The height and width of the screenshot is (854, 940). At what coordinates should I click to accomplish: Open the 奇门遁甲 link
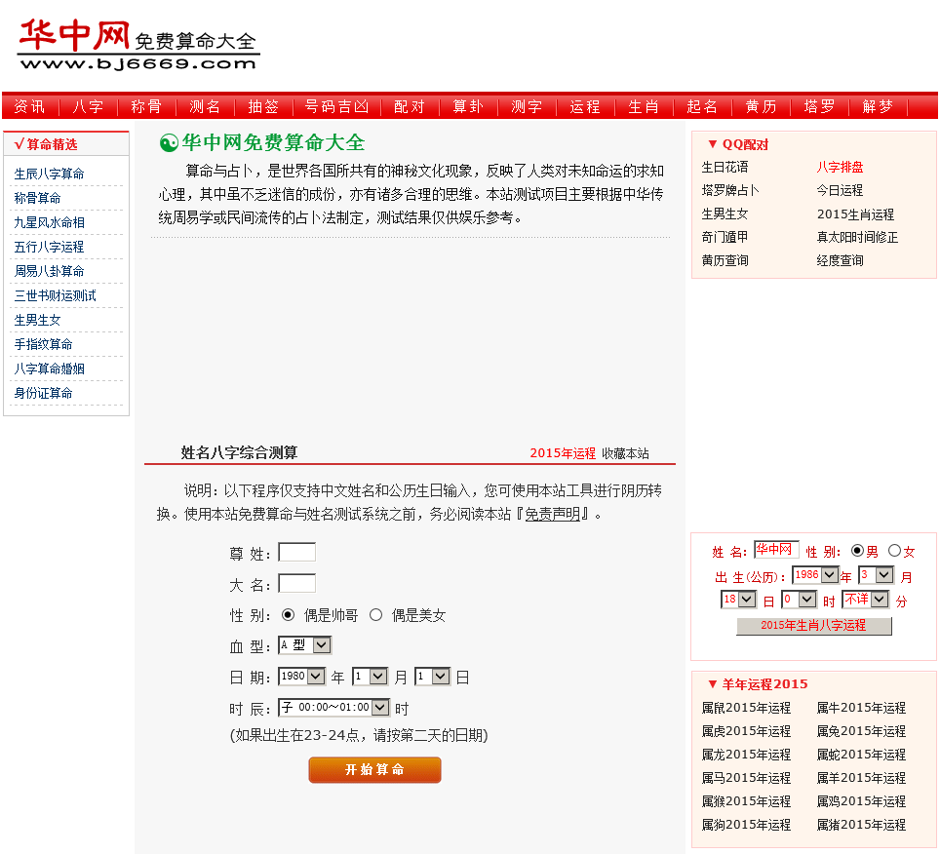(x=725, y=237)
